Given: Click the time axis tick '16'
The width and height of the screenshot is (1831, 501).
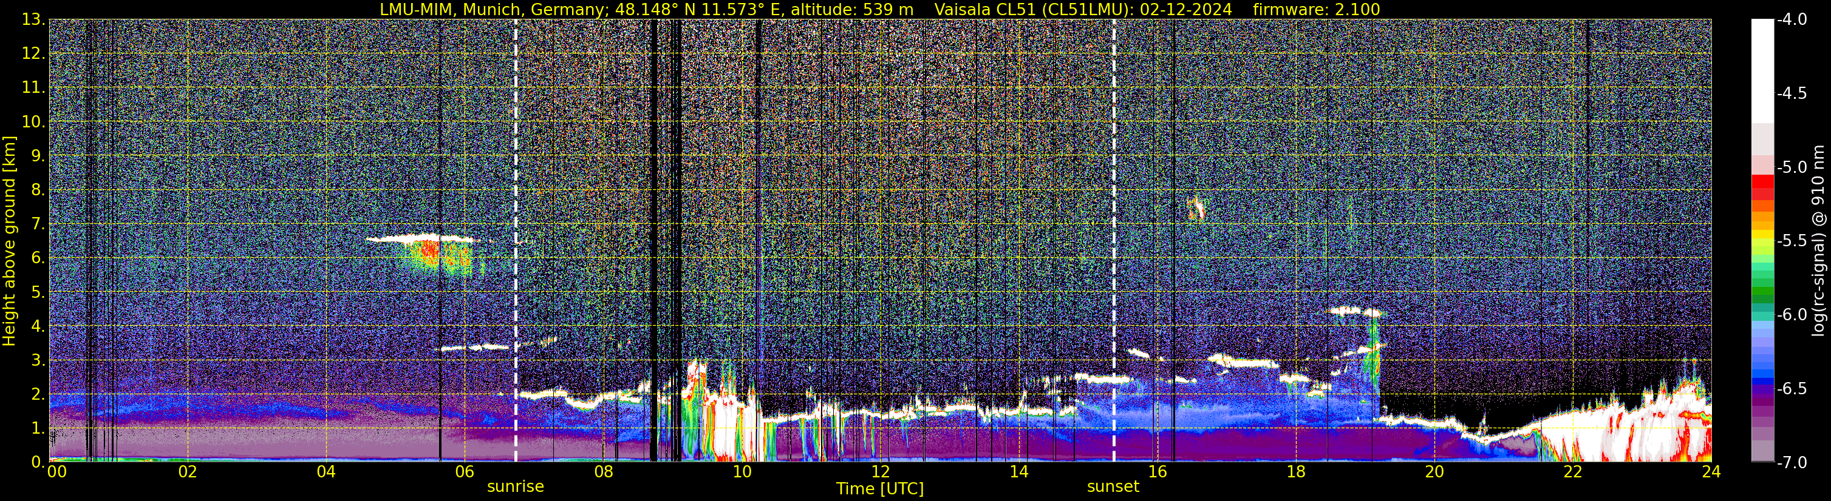Looking at the screenshot, I should [x=1157, y=472].
